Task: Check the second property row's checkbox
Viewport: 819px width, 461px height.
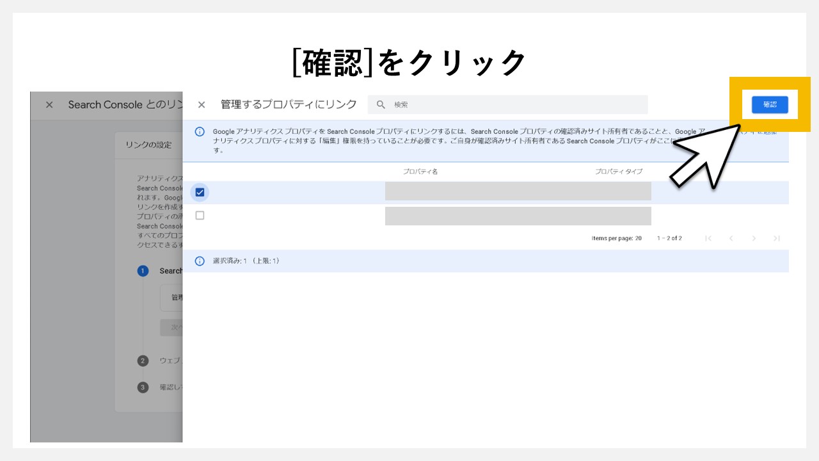Action: point(199,215)
